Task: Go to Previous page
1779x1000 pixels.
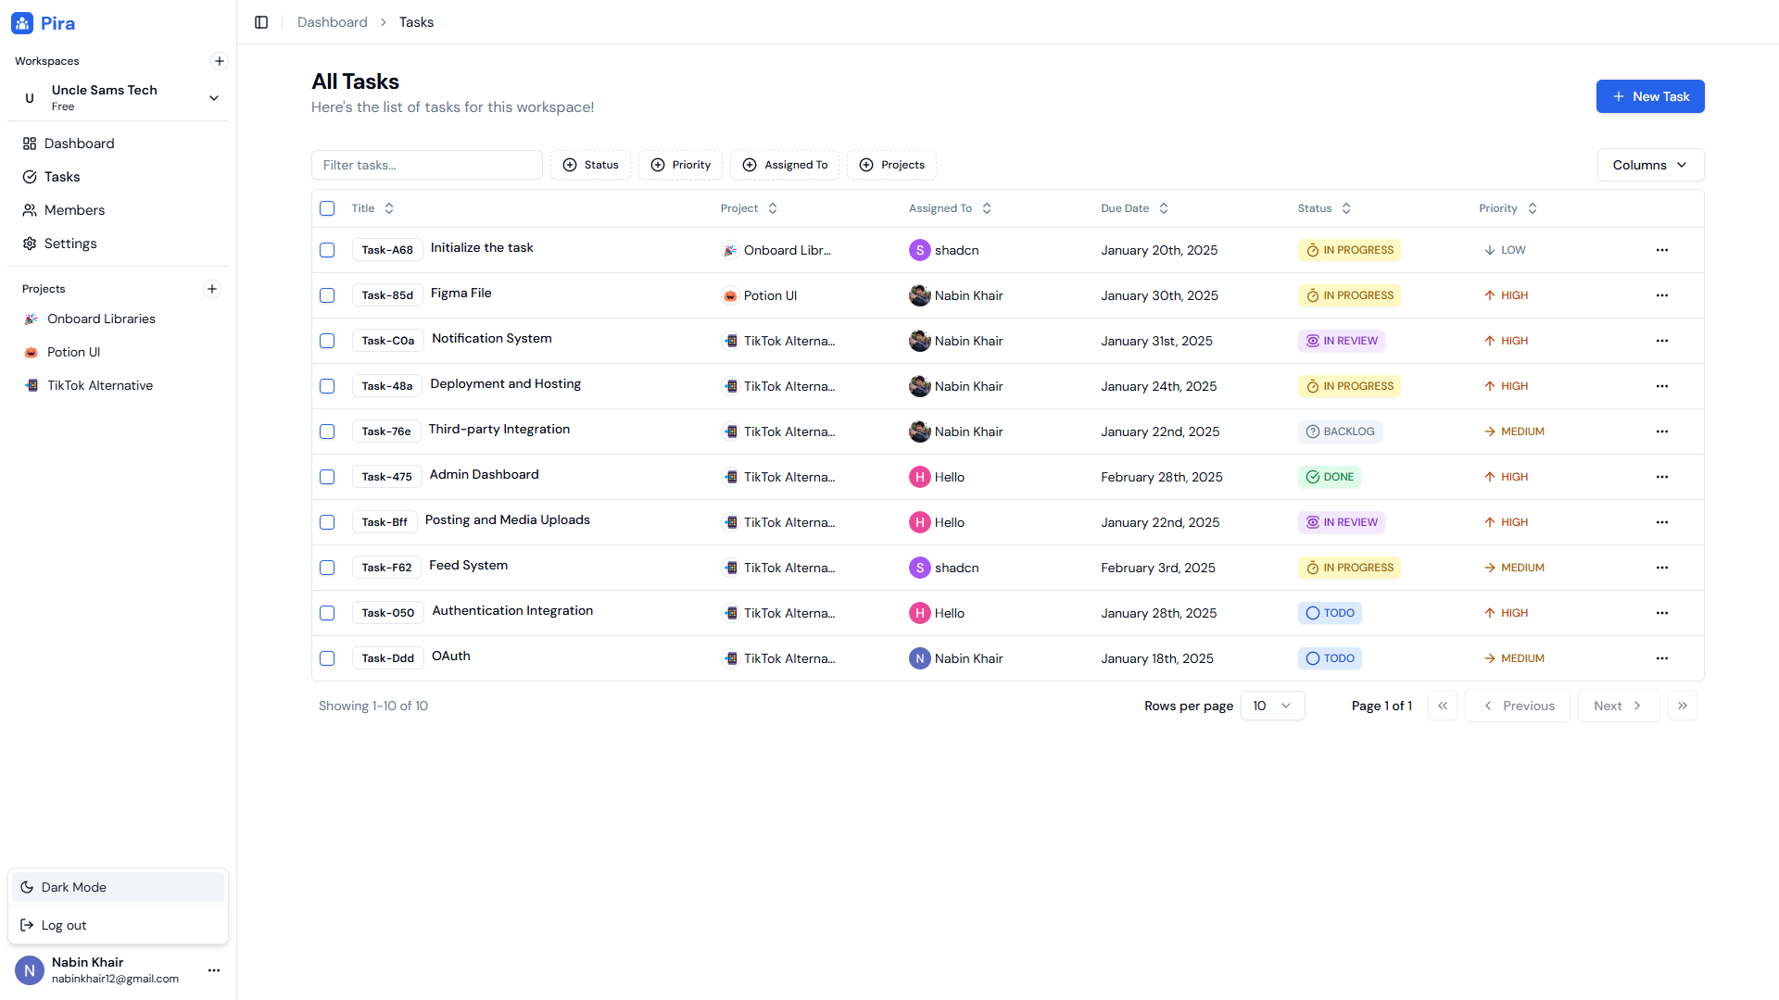Action: 1518,706
